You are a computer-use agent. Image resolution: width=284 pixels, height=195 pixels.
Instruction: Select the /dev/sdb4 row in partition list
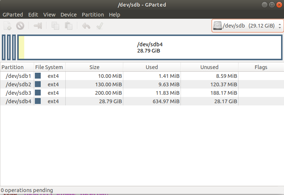tap(142, 101)
